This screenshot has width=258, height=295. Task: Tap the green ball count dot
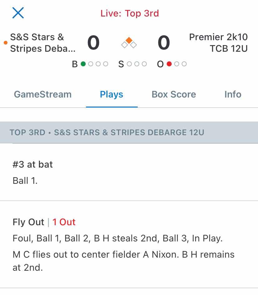[x=83, y=64]
